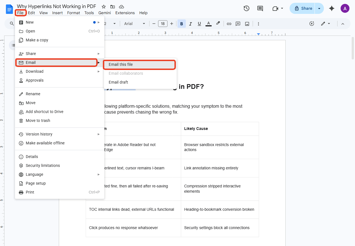Choose Rename from File menu

click(60, 94)
